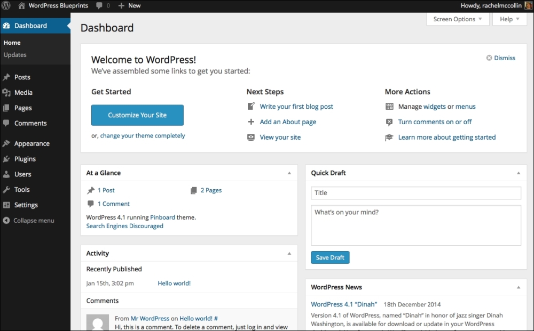Collapse the WordPress News panel

519,287
